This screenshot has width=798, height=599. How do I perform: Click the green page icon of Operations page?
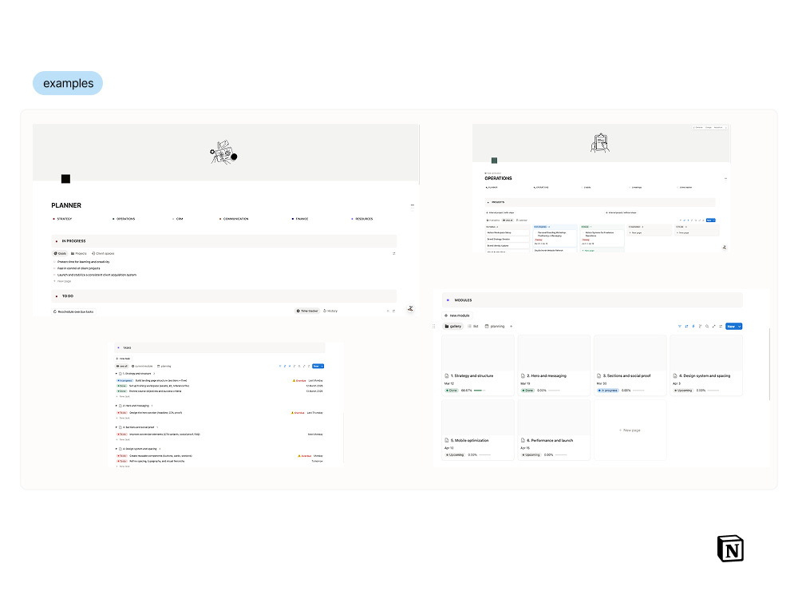[x=494, y=161]
